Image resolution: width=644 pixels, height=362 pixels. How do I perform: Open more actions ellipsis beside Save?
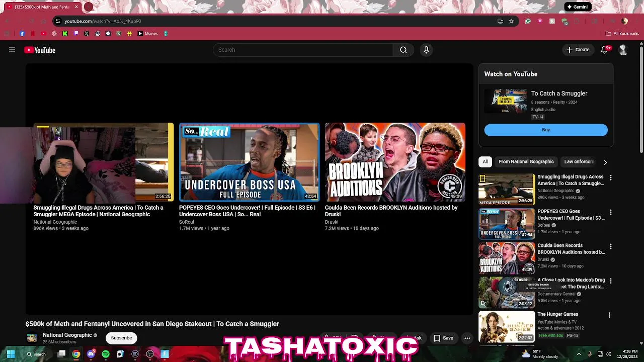click(467, 338)
